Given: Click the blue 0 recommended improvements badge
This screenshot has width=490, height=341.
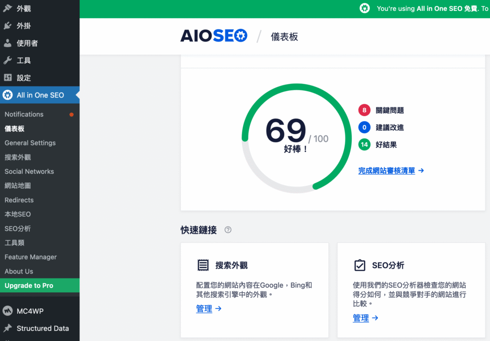Looking at the screenshot, I should click(x=364, y=128).
